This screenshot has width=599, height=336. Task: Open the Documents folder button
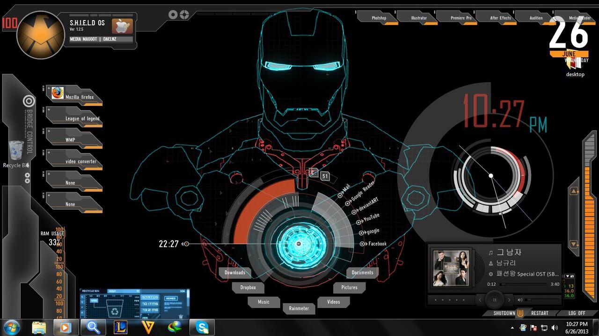tap(362, 273)
